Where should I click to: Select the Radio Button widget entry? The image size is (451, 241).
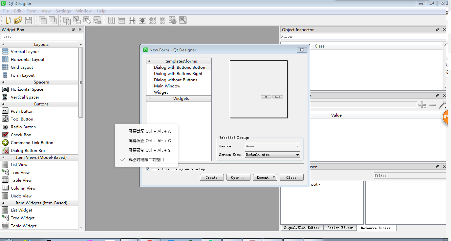pyautogui.click(x=23, y=127)
